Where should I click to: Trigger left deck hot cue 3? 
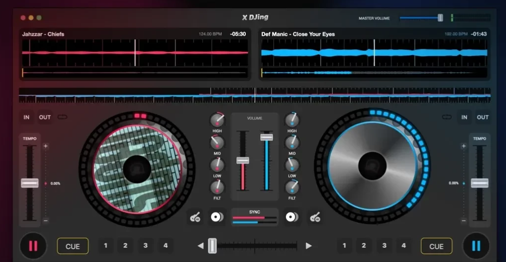pyautogui.click(x=146, y=246)
